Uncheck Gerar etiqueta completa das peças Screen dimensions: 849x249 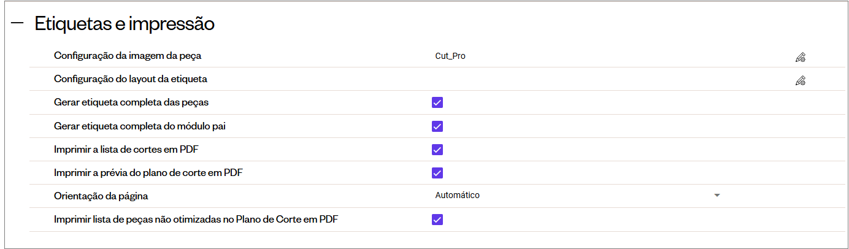pyautogui.click(x=437, y=102)
